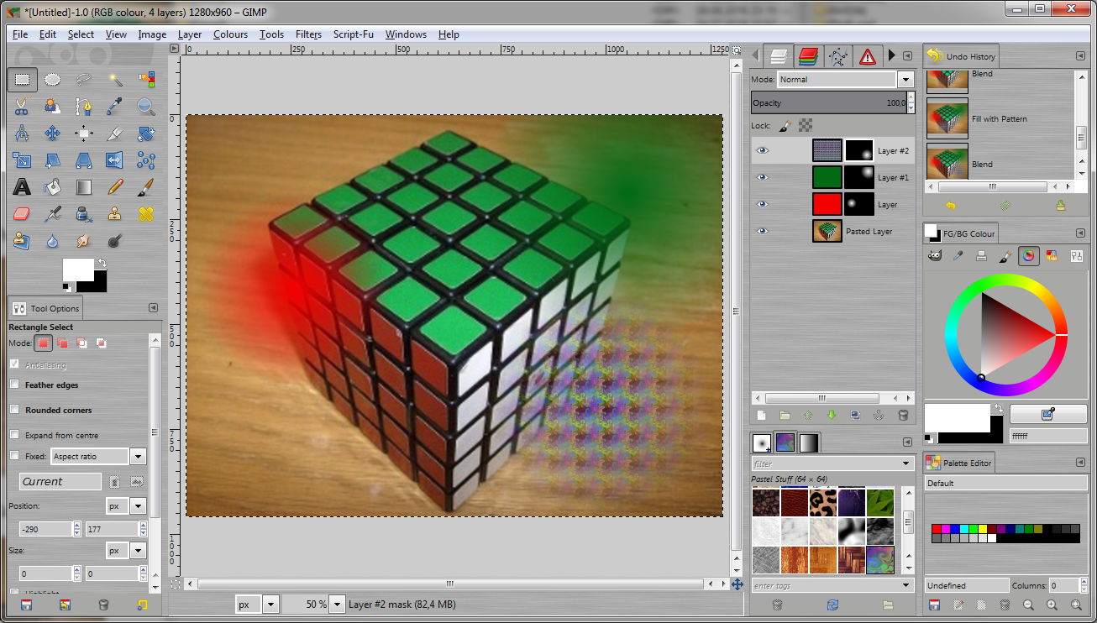Choose the Bucket Fill tool
1097x623 pixels.
[x=52, y=187]
